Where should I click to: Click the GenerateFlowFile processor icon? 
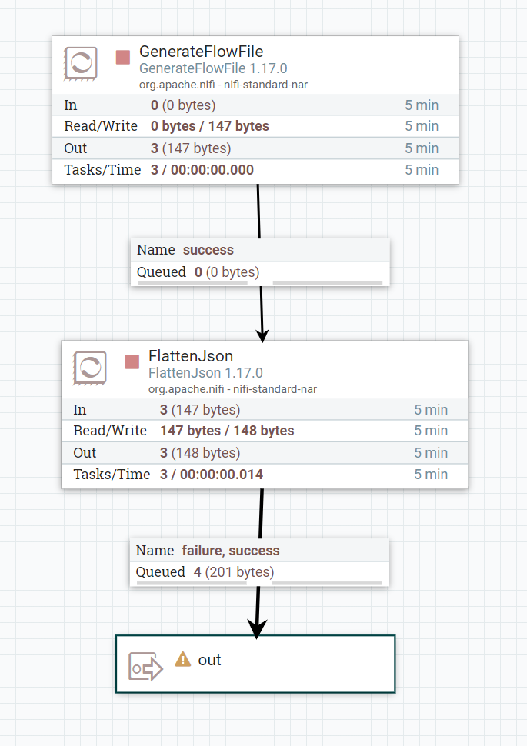[x=81, y=64]
